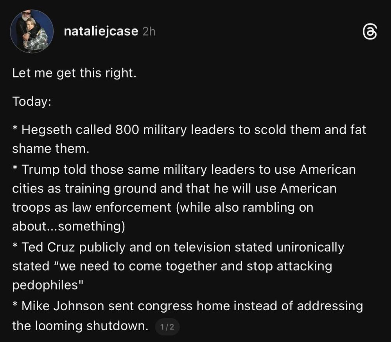This screenshot has height=342, width=391.
Task: Click the word "unironically"
Action: pos(311,248)
